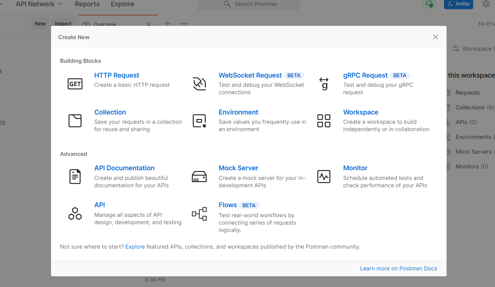495x287 pixels.
Task: Click Requests in the workspace overview list
Action: 468,93
